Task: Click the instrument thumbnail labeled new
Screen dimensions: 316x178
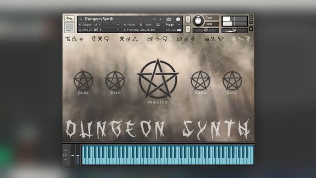Action: (x=69, y=27)
